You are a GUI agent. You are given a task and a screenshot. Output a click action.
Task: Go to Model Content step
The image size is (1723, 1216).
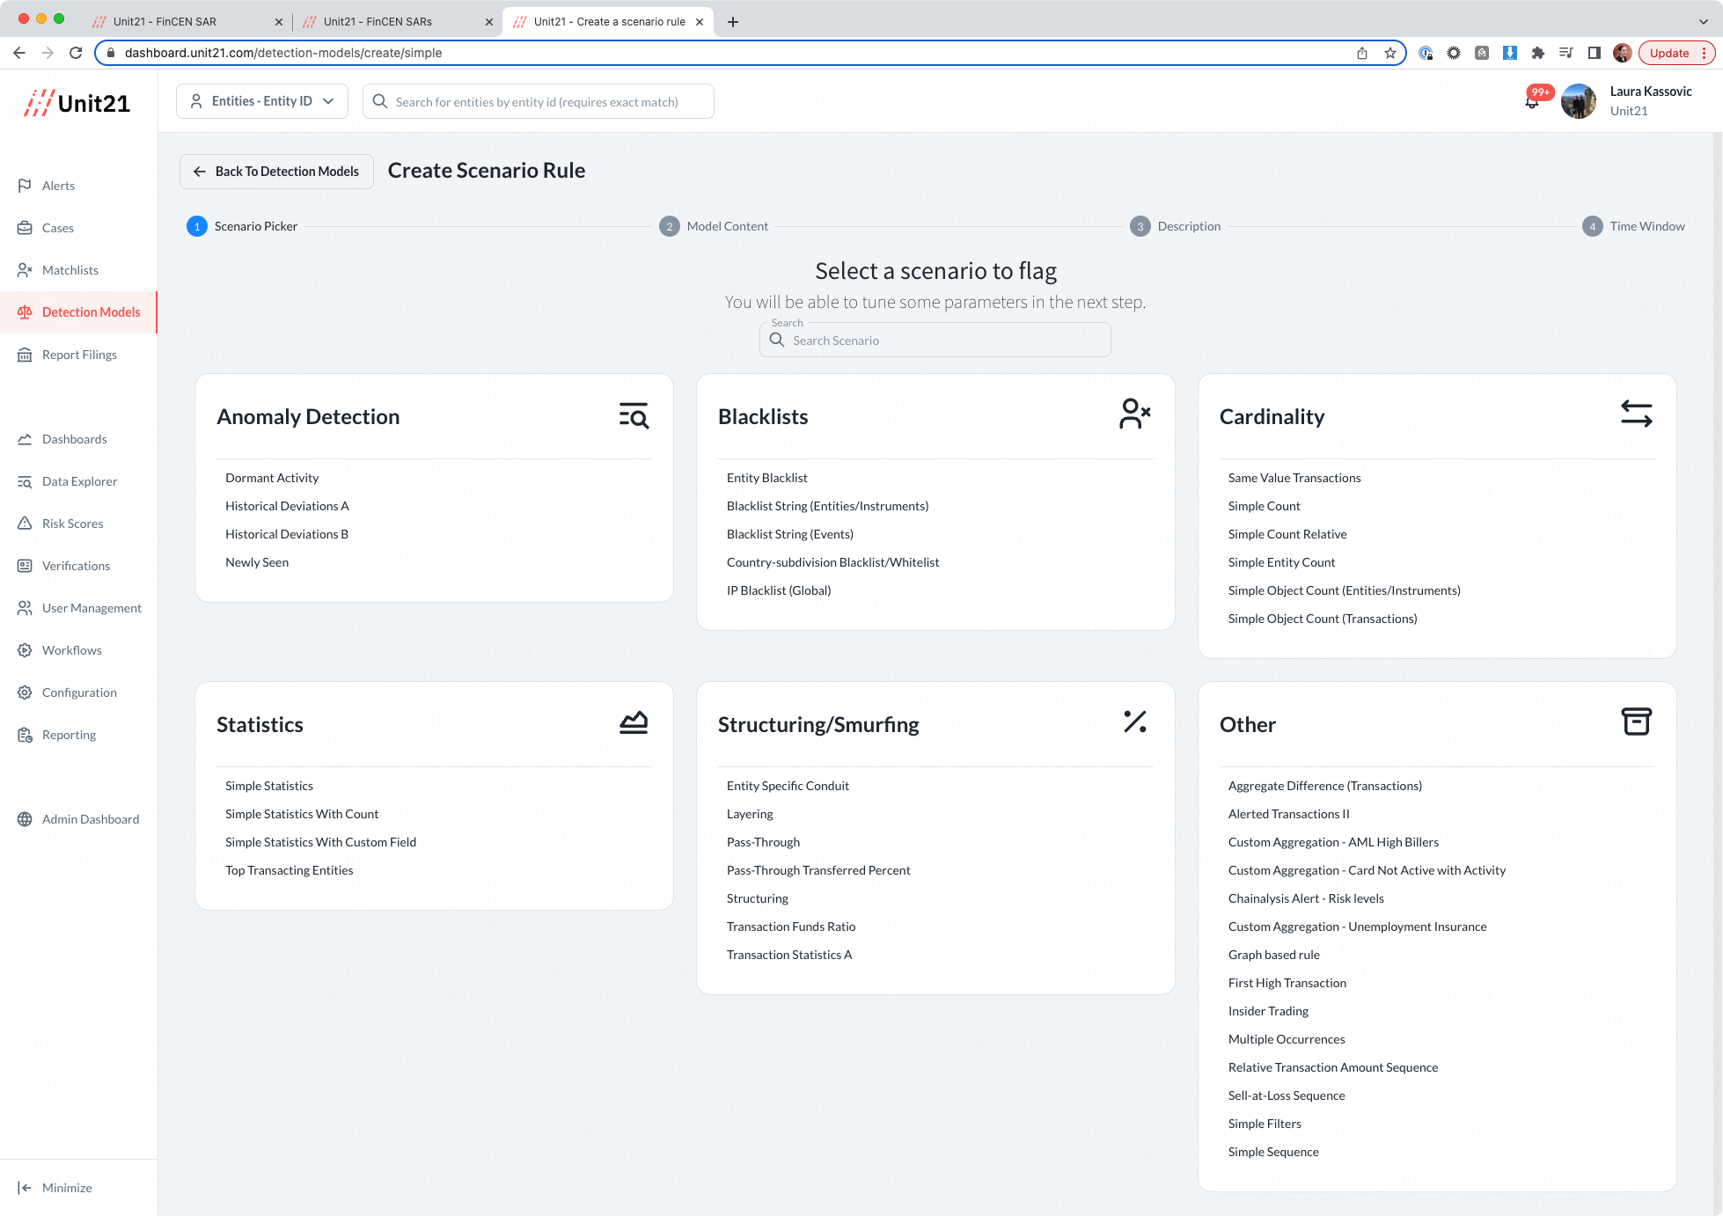click(x=726, y=226)
